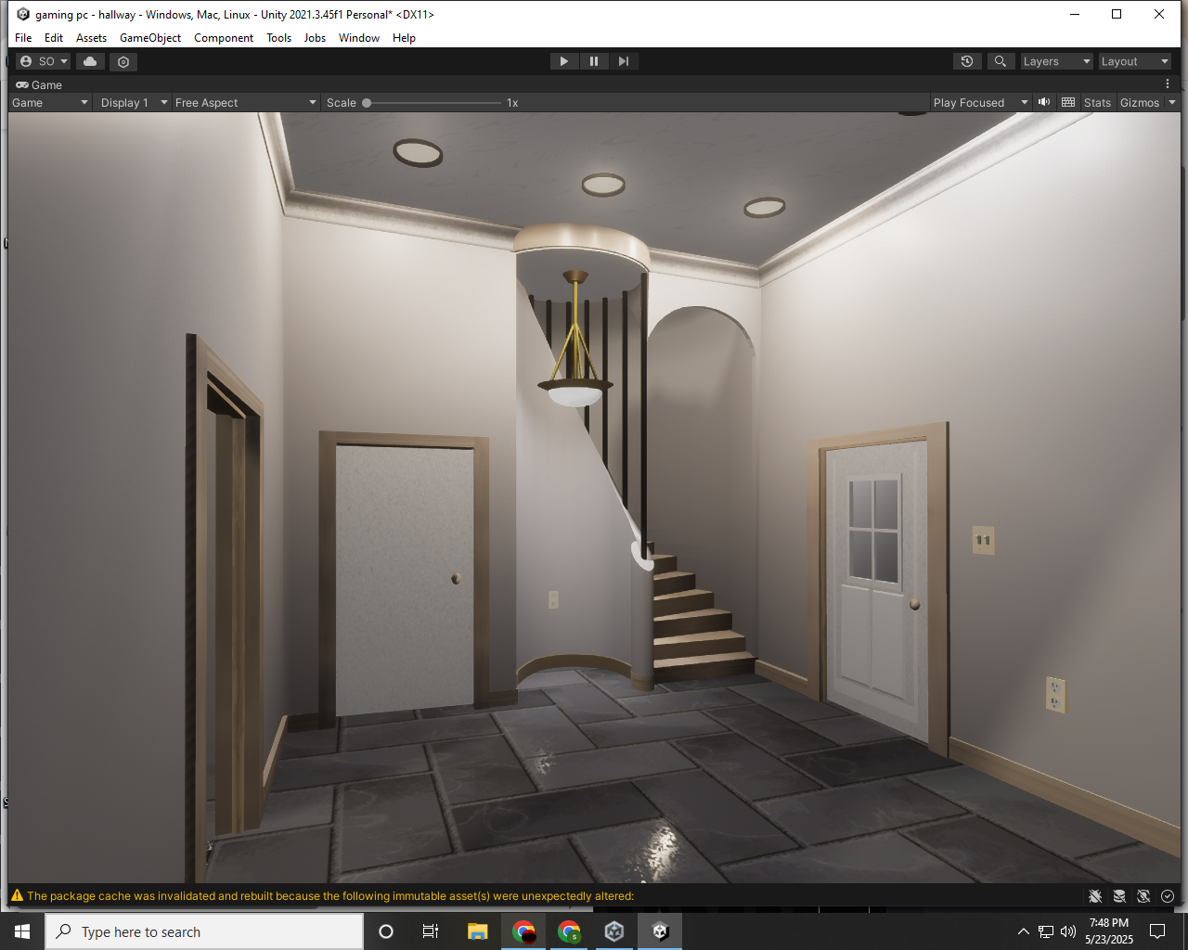This screenshot has height=950, width=1188.
Task: Expand the Layers dropdown
Action: [x=1056, y=61]
